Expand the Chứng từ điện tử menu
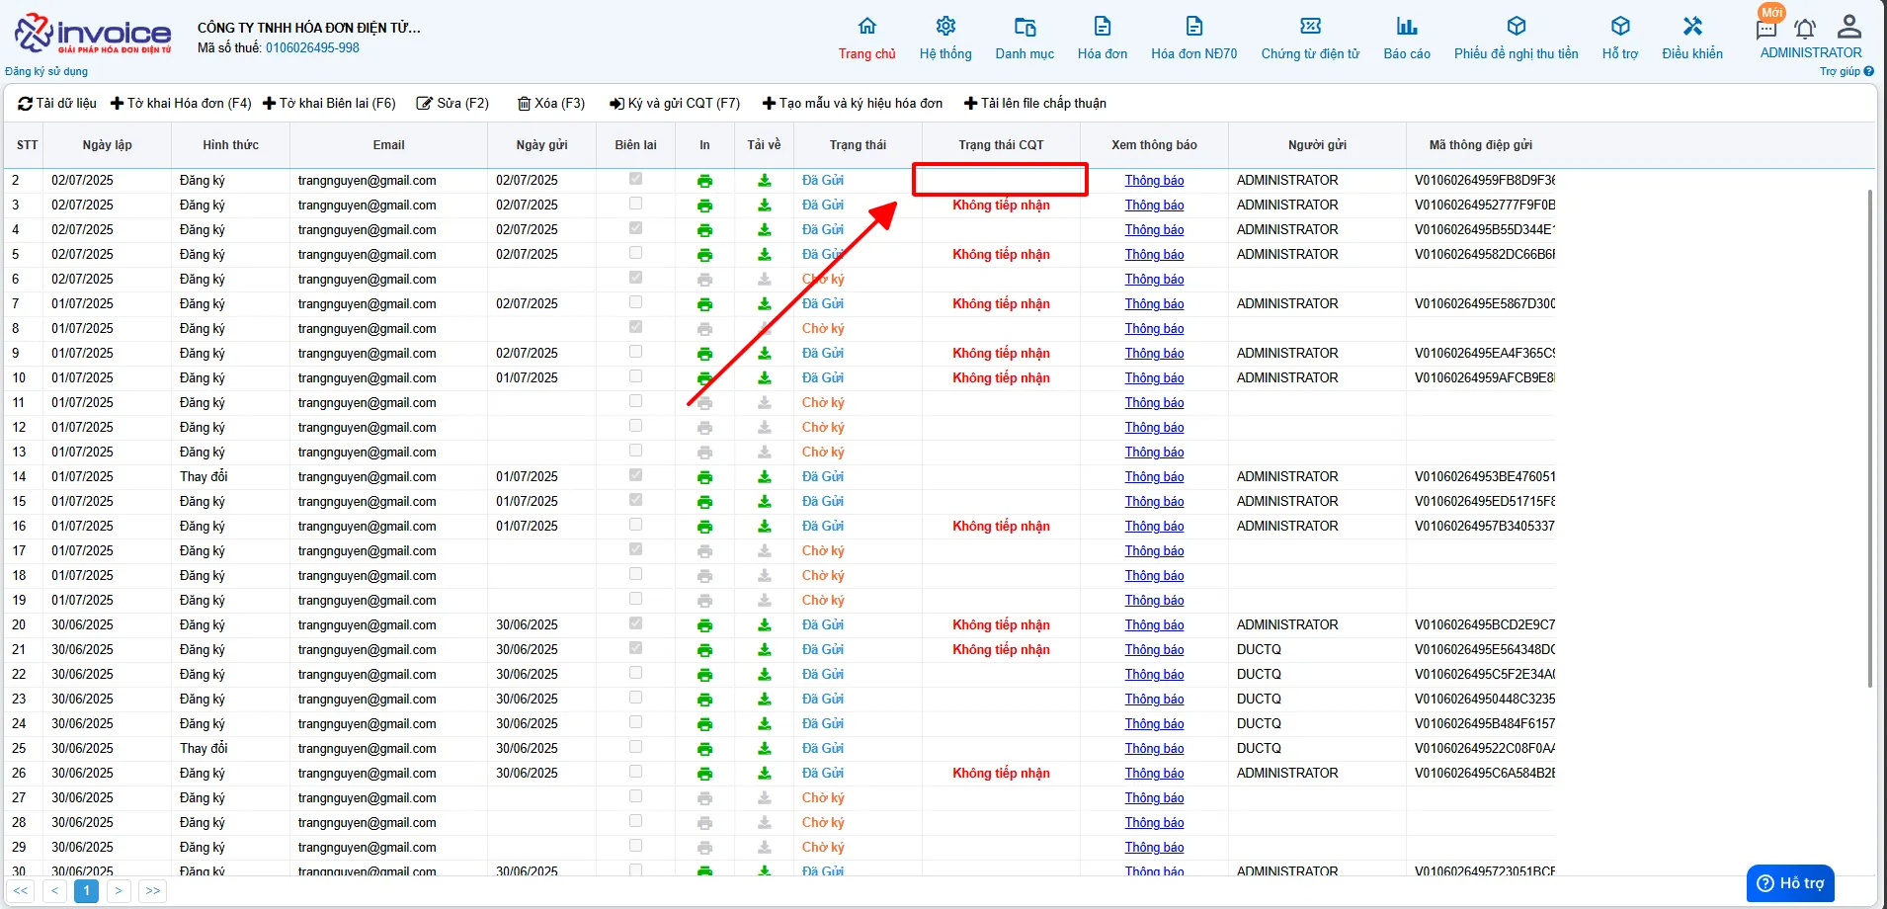Screen dimensions: 1887x909 pyautogui.click(x=1310, y=39)
